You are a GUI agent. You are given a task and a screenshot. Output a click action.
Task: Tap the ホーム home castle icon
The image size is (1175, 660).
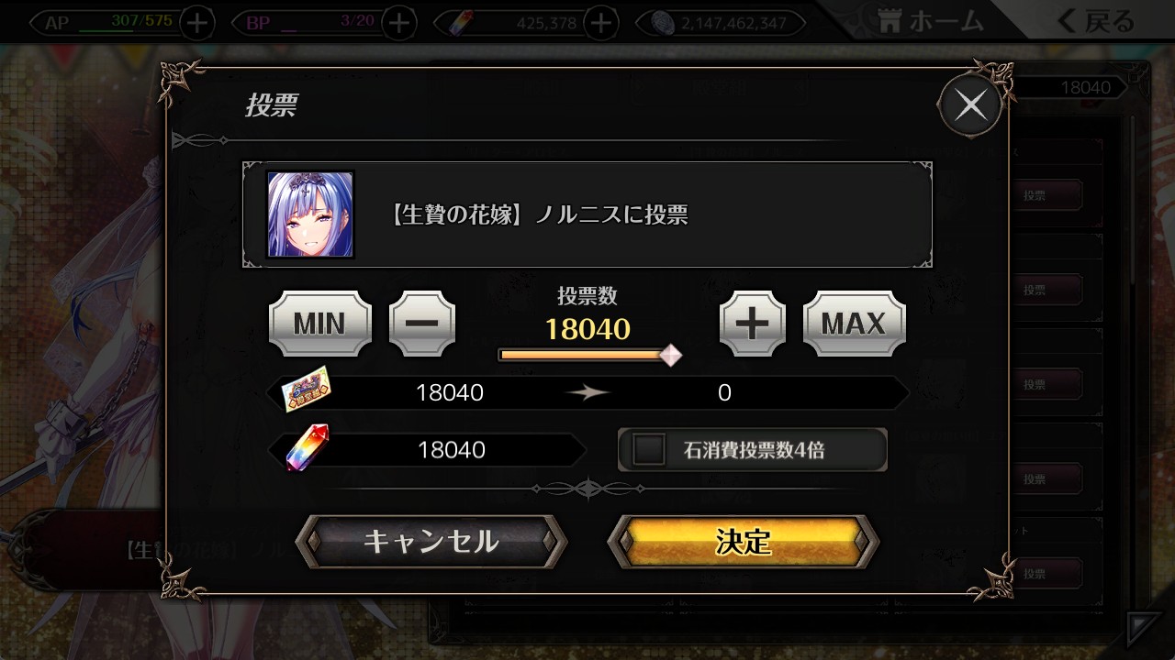click(890, 22)
